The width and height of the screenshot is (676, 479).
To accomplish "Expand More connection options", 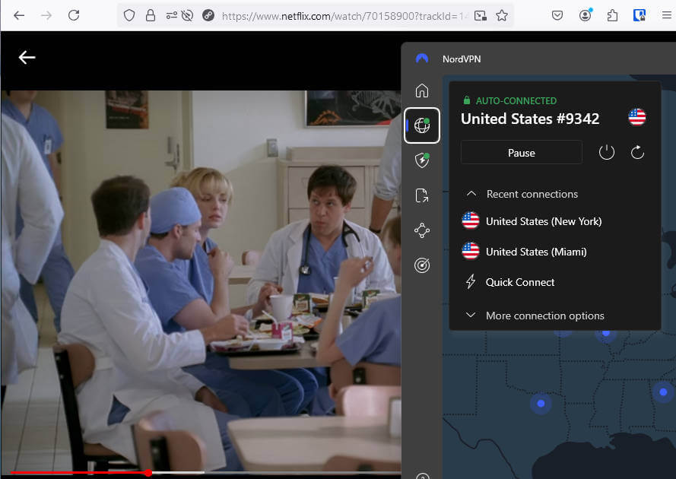I will 544,316.
